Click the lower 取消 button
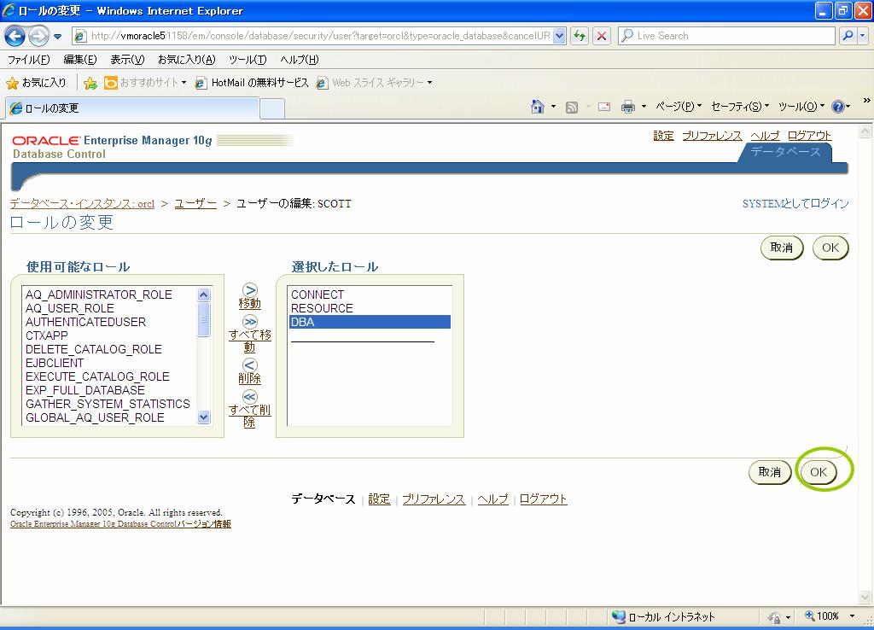 (770, 472)
